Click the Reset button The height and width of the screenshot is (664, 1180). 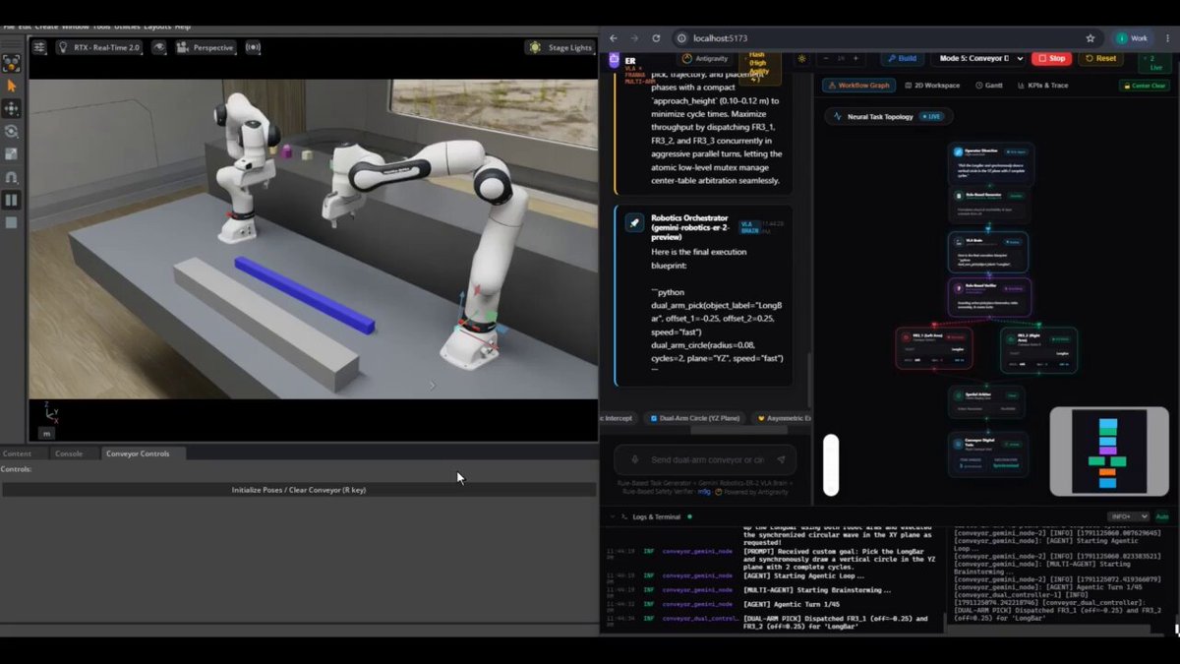[x=1100, y=58]
